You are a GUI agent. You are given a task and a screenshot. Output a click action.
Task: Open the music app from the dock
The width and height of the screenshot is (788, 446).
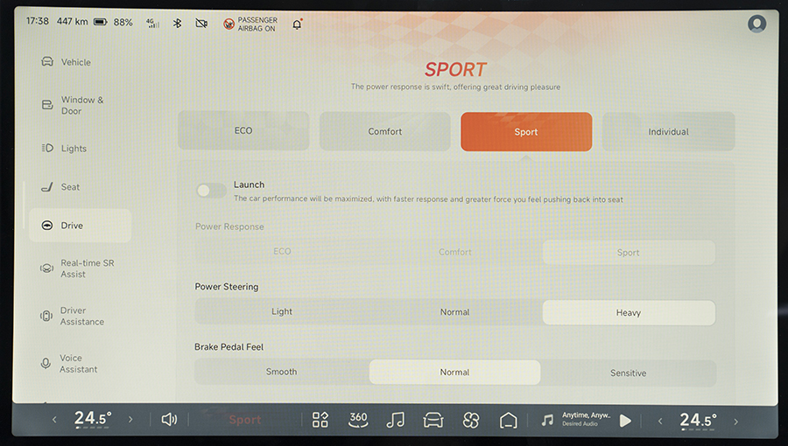[x=396, y=420]
